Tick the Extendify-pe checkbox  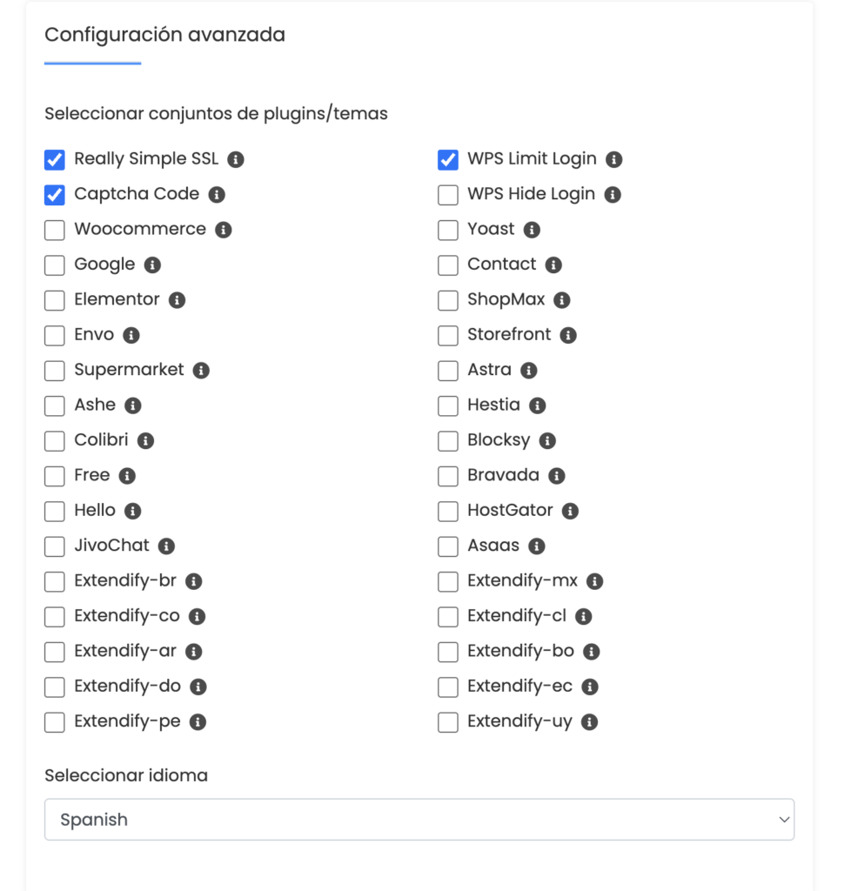coord(55,722)
